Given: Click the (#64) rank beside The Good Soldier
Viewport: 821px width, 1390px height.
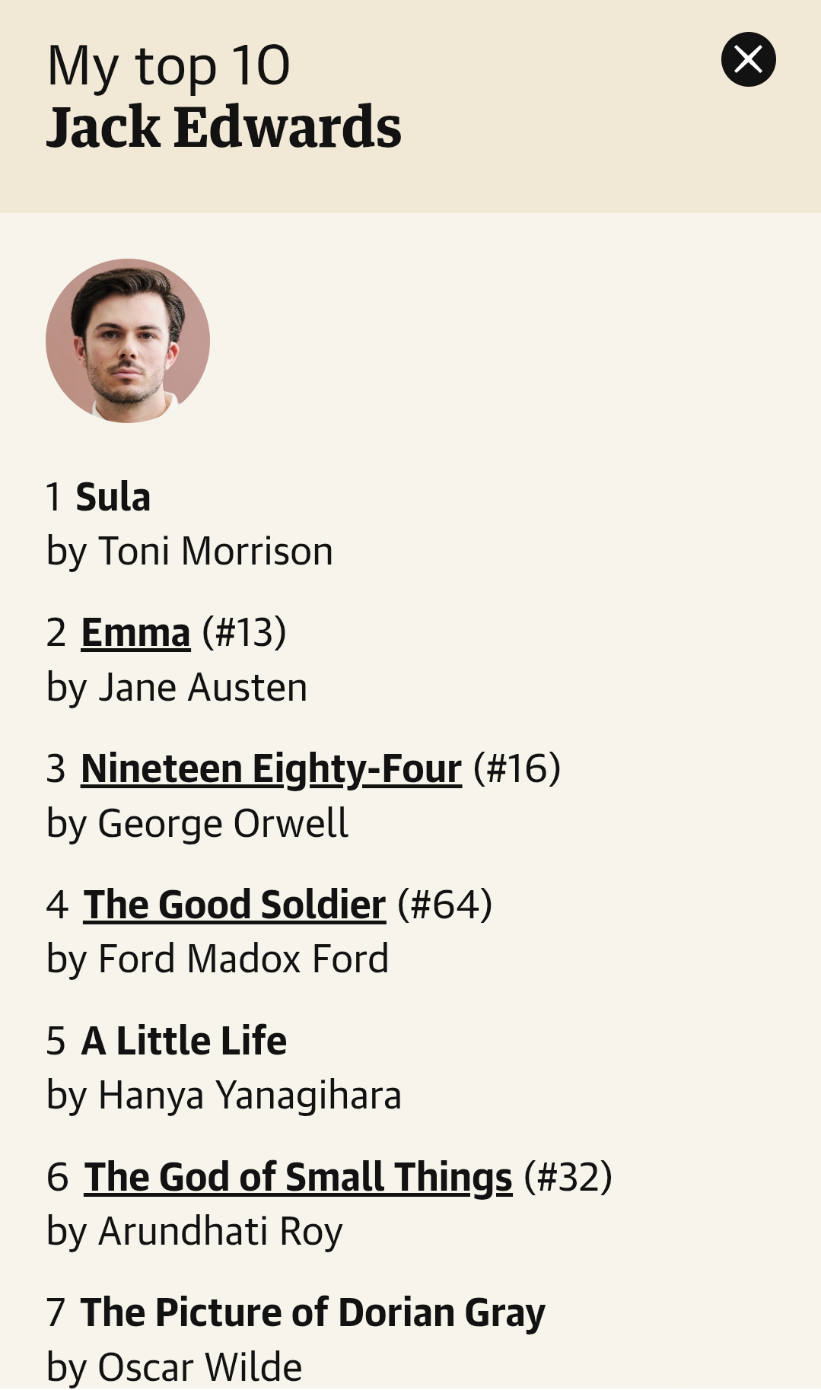Looking at the screenshot, I should point(445,905).
